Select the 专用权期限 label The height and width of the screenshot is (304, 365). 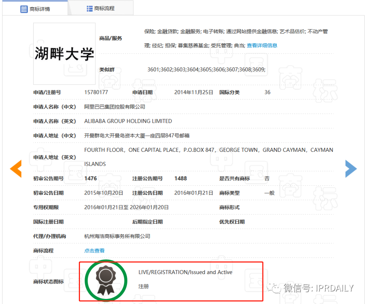pos(46,208)
